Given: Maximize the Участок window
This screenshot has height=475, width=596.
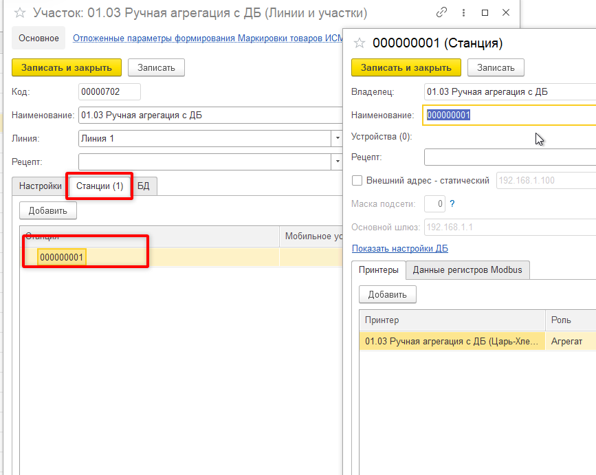Looking at the screenshot, I should (485, 12).
